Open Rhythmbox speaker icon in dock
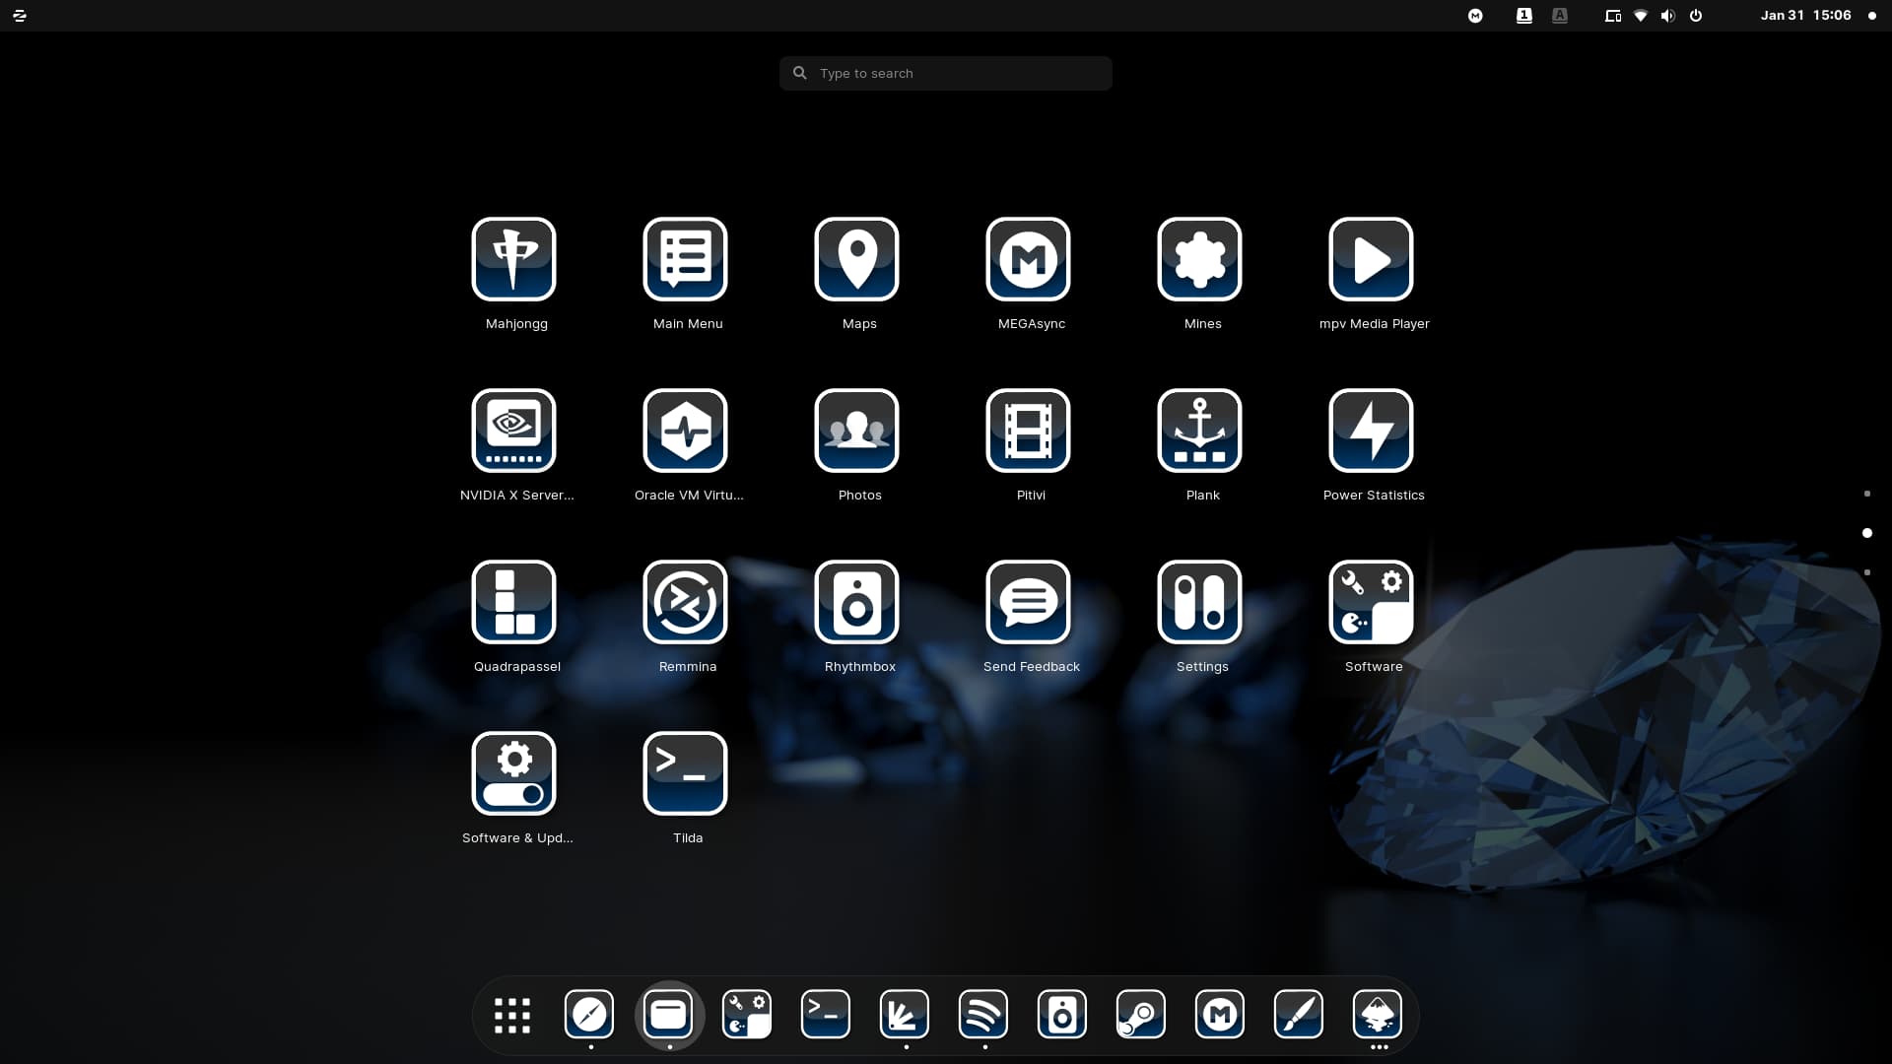Viewport: 1892px width, 1064px height. coord(1062,1015)
